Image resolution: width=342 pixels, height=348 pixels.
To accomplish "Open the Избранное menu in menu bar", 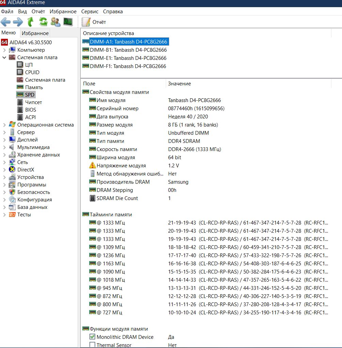I will [x=63, y=12].
